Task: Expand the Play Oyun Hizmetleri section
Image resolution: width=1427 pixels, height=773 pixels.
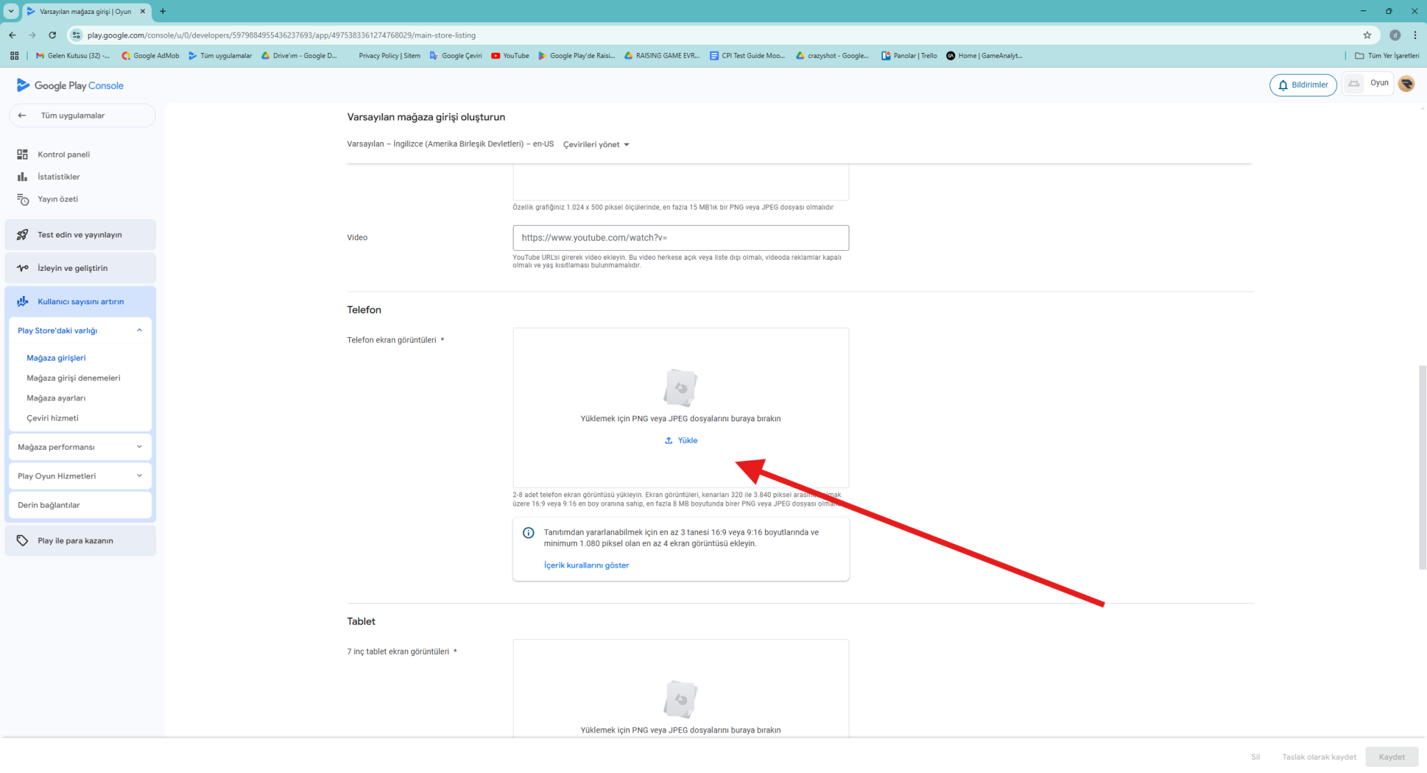Action: (x=139, y=476)
